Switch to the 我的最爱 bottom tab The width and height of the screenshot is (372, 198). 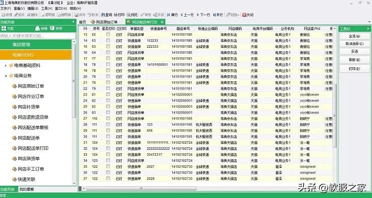[x=27, y=189]
